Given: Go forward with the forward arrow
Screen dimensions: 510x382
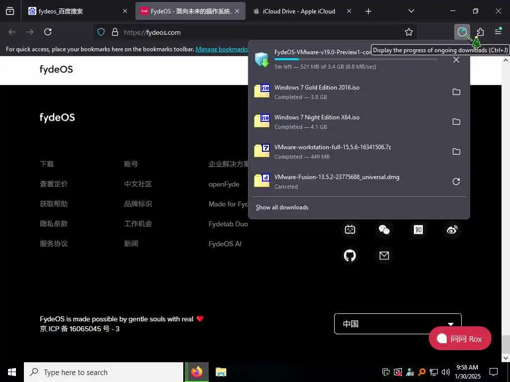Looking at the screenshot, I should click(30, 32).
